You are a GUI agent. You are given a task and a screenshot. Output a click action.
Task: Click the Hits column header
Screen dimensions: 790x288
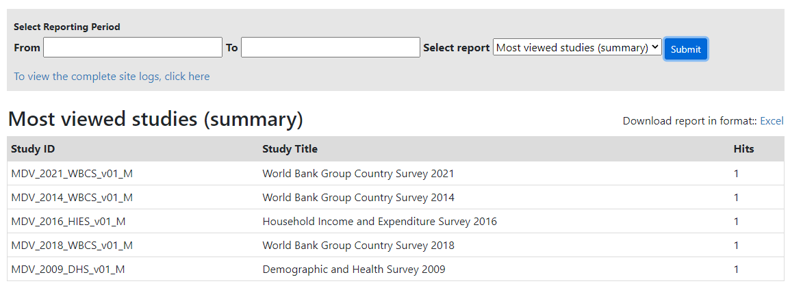click(x=743, y=149)
